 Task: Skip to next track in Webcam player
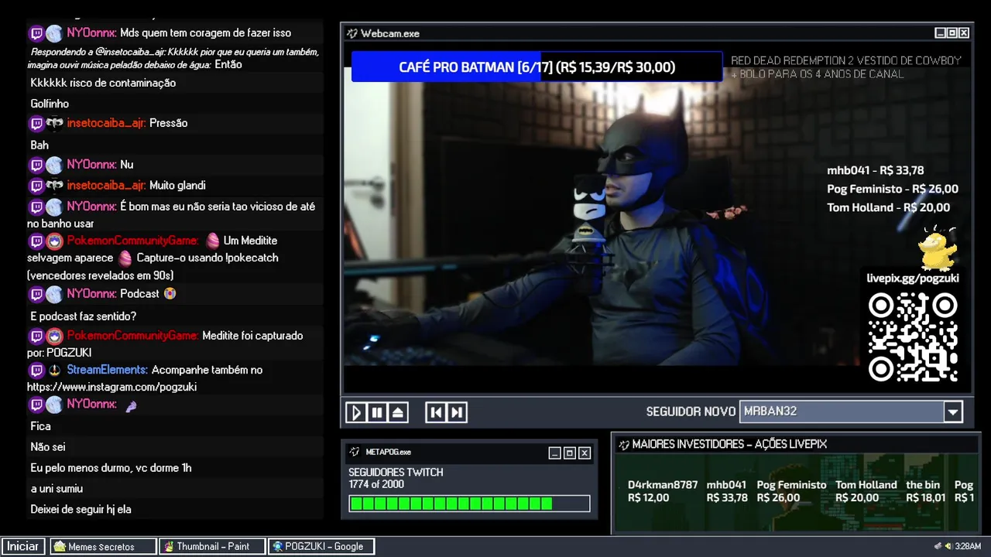coord(457,412)
